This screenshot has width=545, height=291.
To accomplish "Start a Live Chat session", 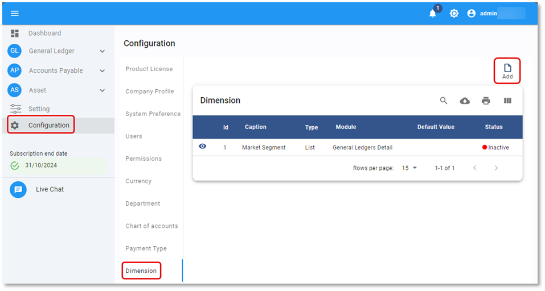I will [50, 189].
